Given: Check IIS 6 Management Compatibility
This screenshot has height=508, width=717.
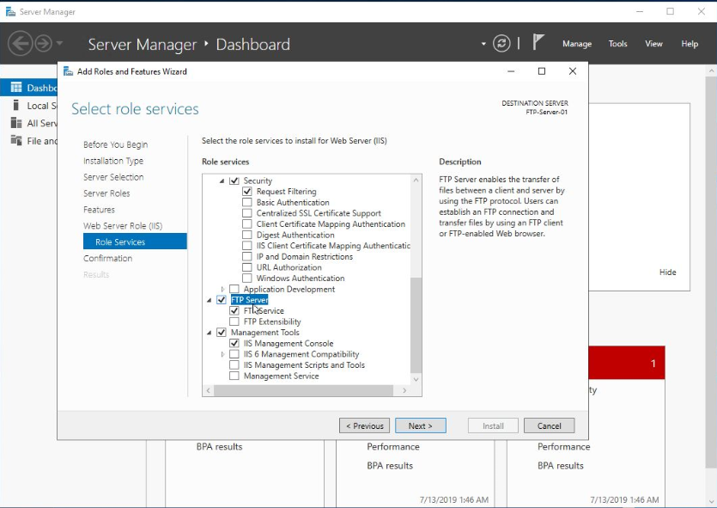Looking at the screenshot, I should tap(234, 354).
